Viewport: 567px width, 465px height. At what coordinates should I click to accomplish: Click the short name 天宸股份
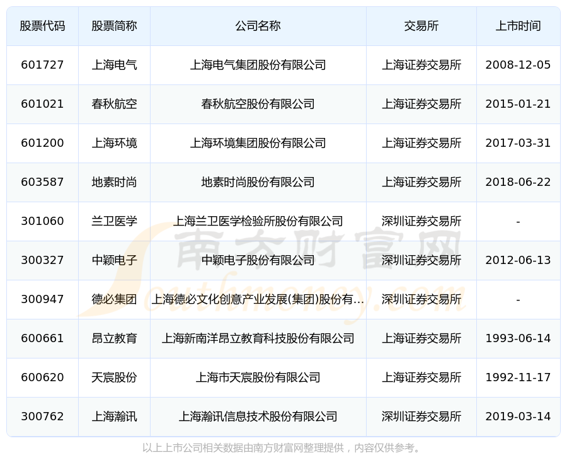(114, 377)
